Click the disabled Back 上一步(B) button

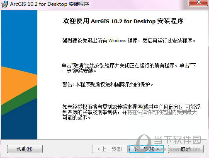pyautogui.click(x=109, y=149)
